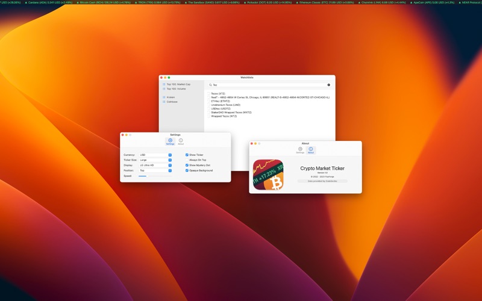482x301 pixels.
Task: Click the Settings gear icon in About window
Action: (x=300, y=149)
